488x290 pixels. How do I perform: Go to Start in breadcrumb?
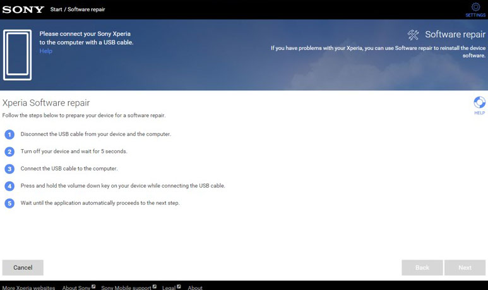point(56,9)
